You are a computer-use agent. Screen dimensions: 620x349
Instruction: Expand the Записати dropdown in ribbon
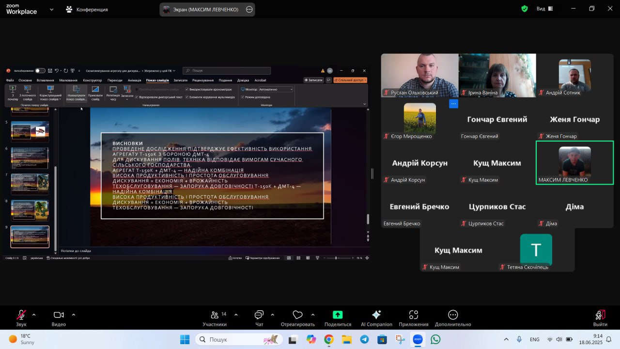tap(127, 99)
